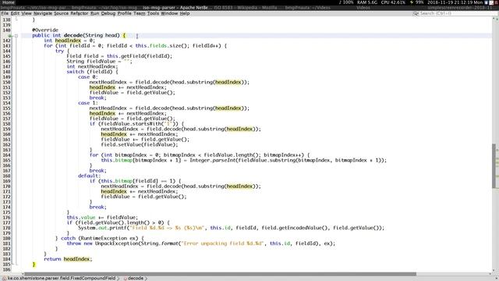
Task: Switch to the Videos terminal window
Action: coord(306,8)
